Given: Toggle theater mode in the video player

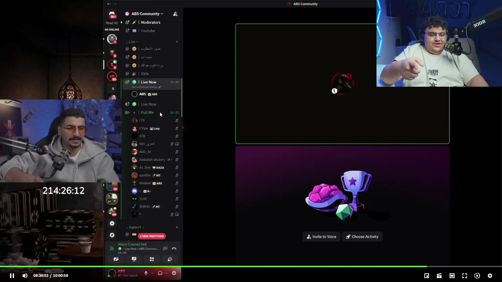Looking at the screenshot, I should [452, 276].
